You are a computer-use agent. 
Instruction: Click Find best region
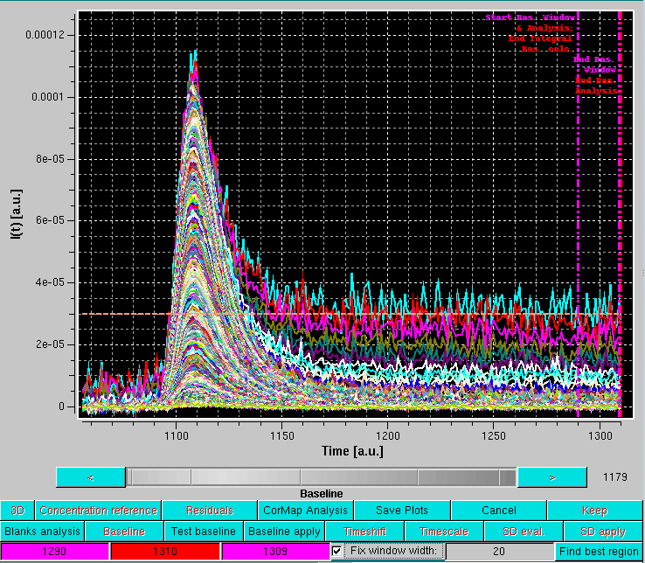tap(599, 552)
